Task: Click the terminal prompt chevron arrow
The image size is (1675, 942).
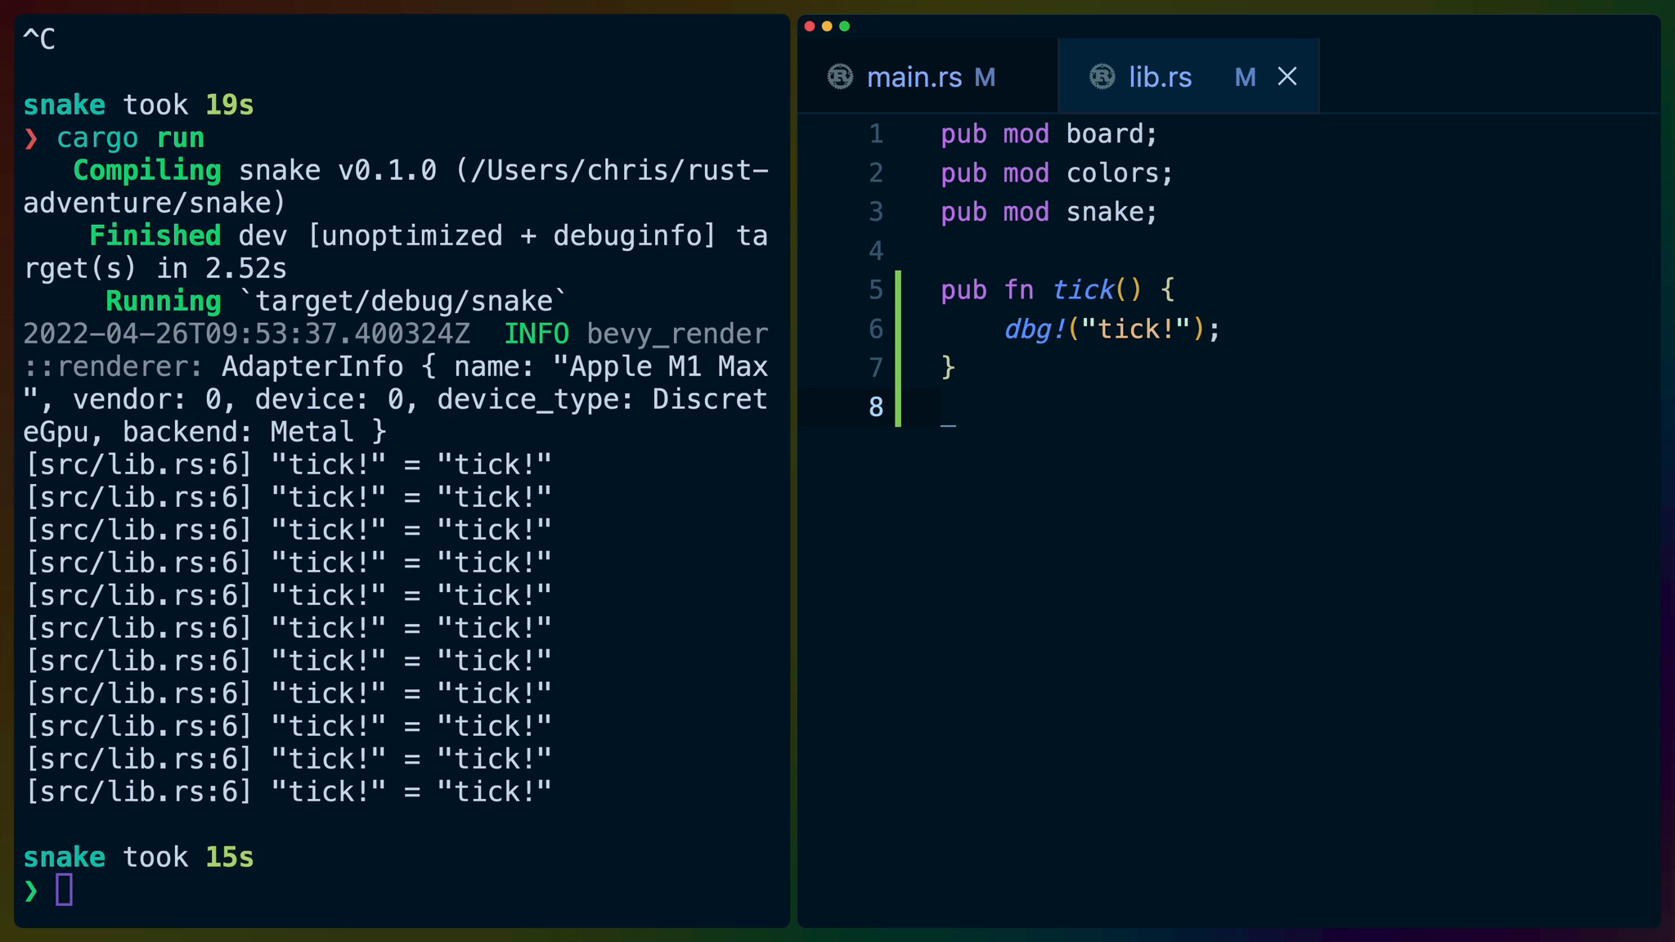Action: coord(30,890)
